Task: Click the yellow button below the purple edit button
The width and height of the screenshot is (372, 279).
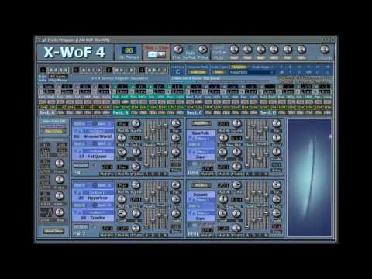Action: (x=53, y=131)
